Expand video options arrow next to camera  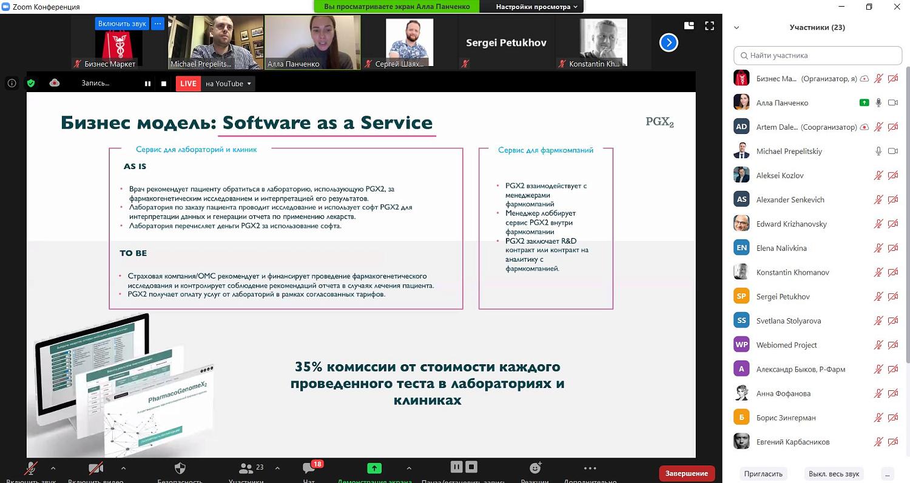pos(123,468)
